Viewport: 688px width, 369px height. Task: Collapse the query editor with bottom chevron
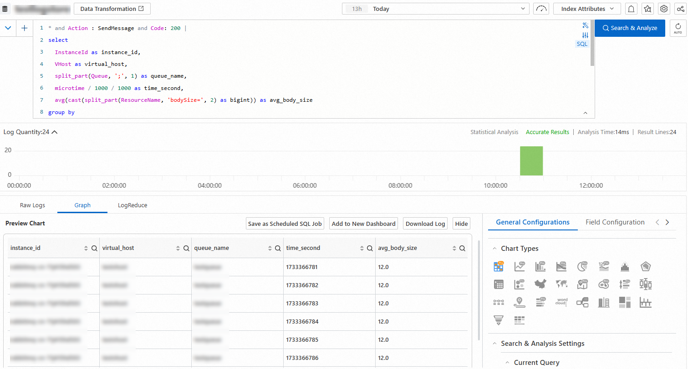pyautogui.click(x=586, y=113)
